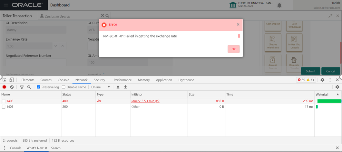Increase the Exchange Rate value
Viewport: 342px width, 152px height.
pyautogui.click(x=63, y=46)
